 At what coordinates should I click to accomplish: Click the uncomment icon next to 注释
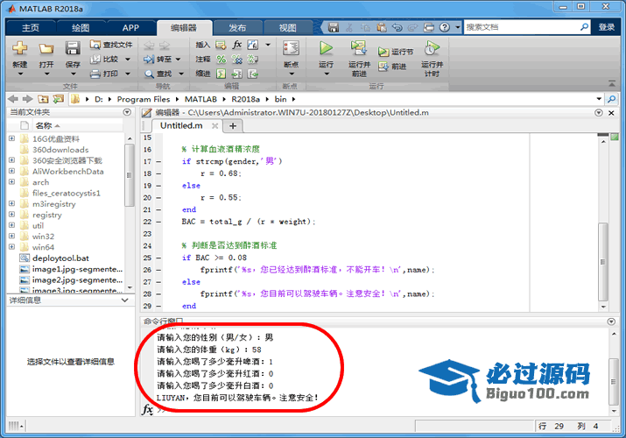coord(237,60)
